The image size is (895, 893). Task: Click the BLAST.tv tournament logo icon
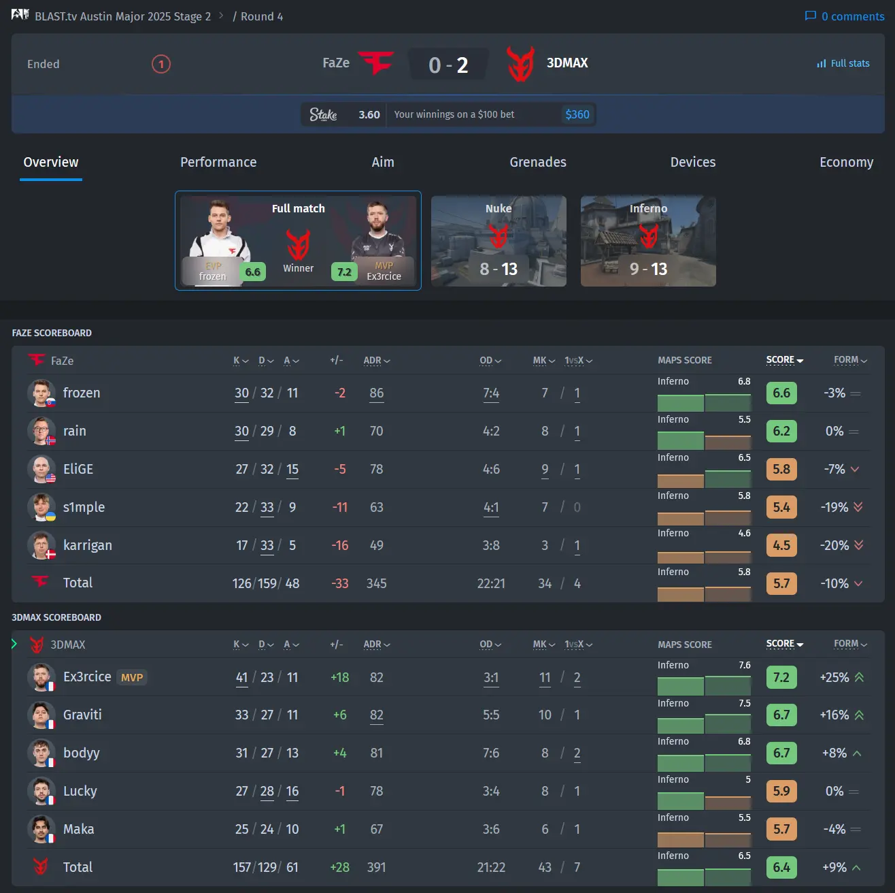click(x=20, y=14)
